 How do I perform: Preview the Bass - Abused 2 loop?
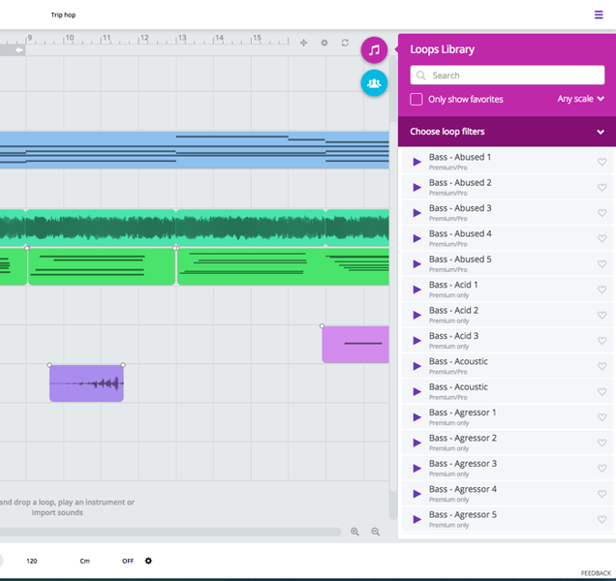tap(416, 188)
